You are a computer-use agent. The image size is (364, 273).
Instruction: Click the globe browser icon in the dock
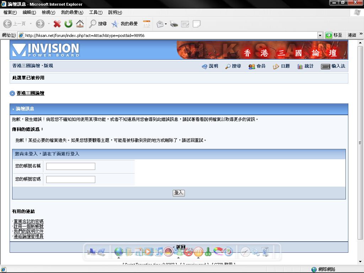point(119,252)
